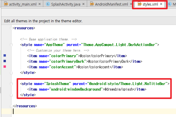Click the SplashTheme style name

pyautogui.click(x=58, y=84)
